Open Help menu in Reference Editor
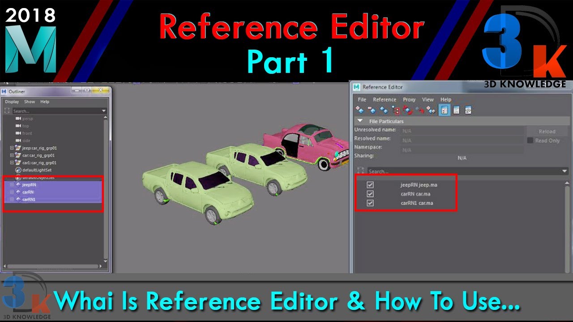Viewport: 573px width, 322px height. [x=446, y=100]
